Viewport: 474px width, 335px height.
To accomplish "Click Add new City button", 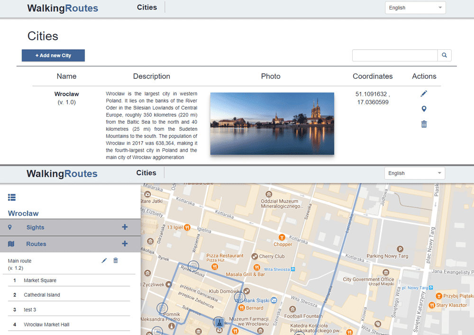I will [x=53, y=55].
